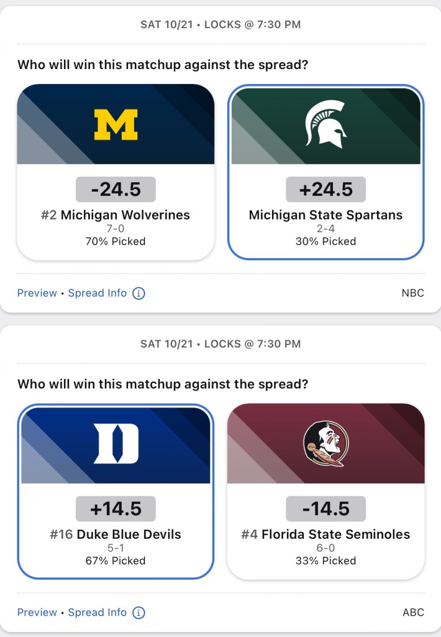Click the -24.5 spread badge
The height and width of the screenshot is (637, 441).
coord(116,189)
